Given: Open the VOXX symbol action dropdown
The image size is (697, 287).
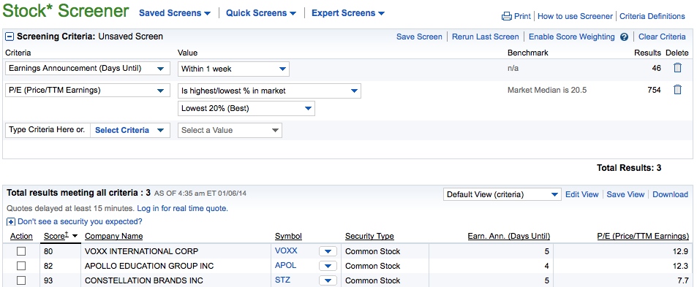Looking at the screenshot, I should (x=328, y=251).
